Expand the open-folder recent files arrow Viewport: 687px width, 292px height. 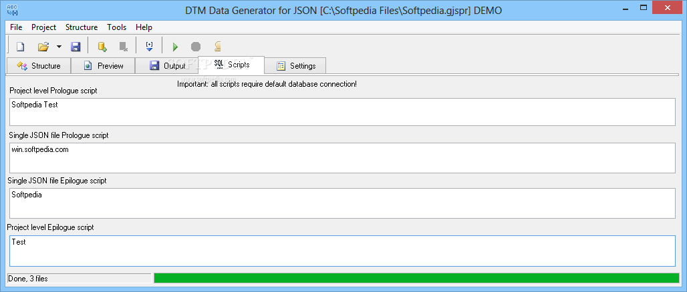pos(59,47)
